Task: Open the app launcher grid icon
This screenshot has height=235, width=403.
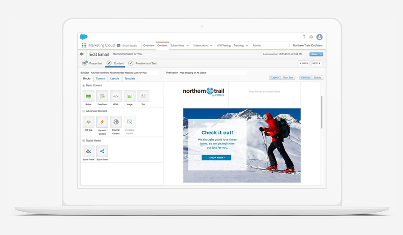Action: (84, 46)
